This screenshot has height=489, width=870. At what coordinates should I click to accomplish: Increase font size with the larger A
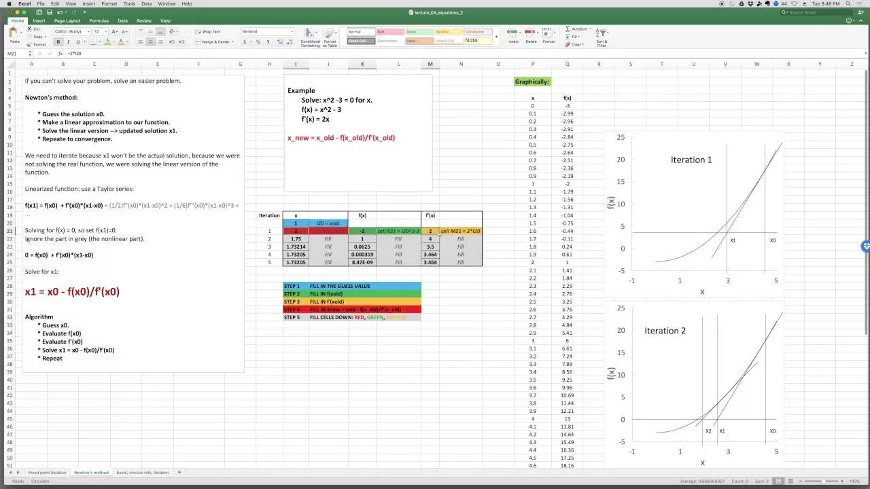(114, 31)
